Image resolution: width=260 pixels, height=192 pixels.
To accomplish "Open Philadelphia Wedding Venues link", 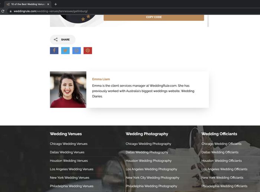I will (x=72, y=186).
